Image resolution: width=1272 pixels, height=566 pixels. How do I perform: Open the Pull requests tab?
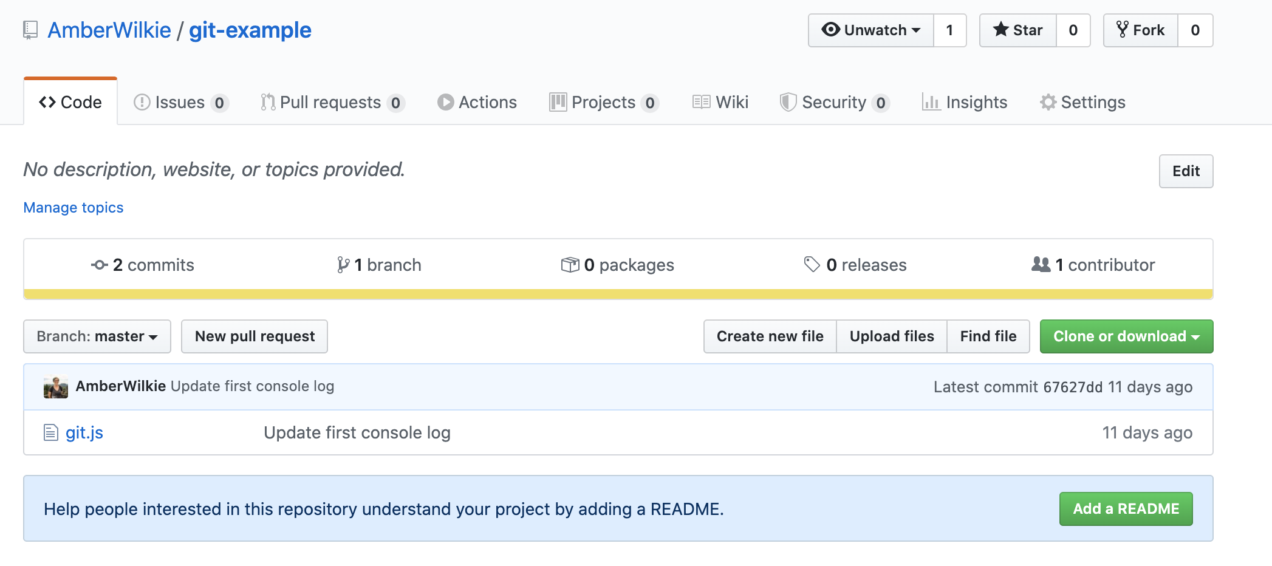332,103
